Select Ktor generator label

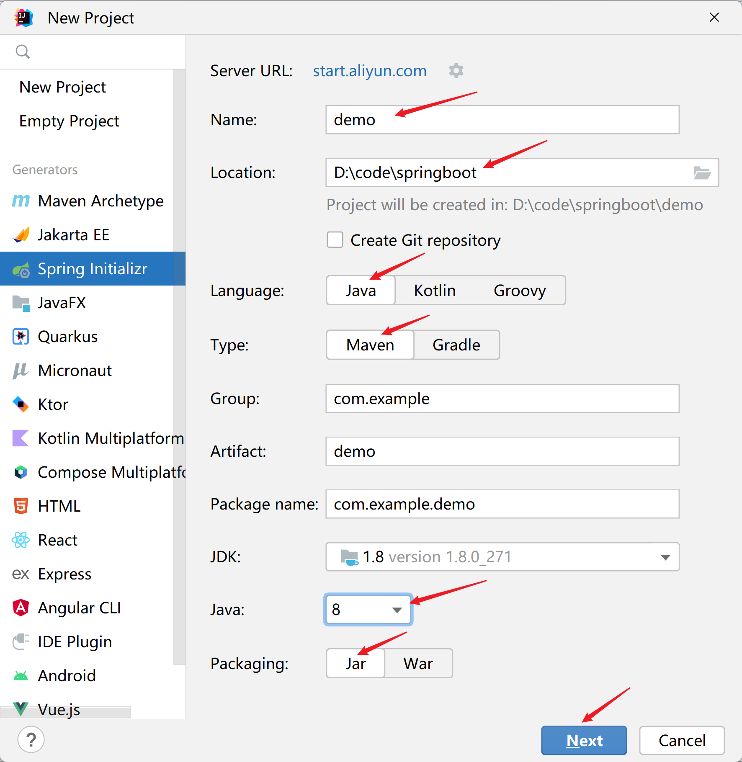click(x=53, y=404)
